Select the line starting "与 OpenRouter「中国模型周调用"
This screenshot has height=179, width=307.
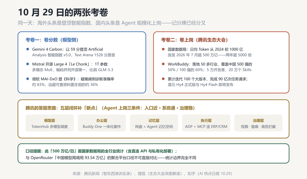pyautogui.click(x=111, y=158)
